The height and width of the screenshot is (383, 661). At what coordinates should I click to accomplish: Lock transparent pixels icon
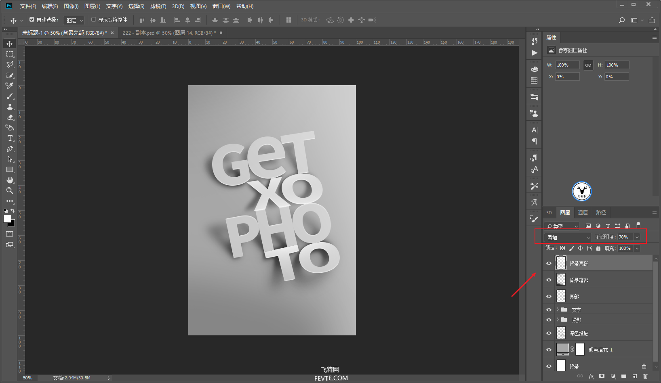[x=562, y=248]
